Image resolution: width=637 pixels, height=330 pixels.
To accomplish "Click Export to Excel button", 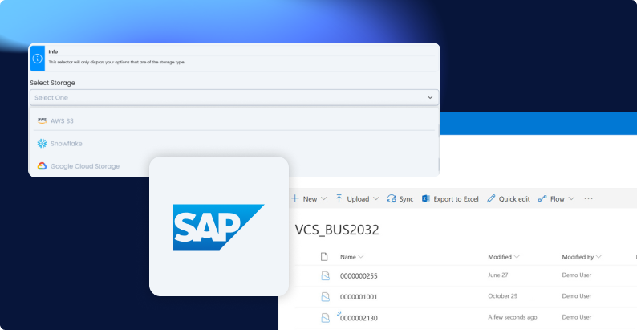I will pos(450,199).
